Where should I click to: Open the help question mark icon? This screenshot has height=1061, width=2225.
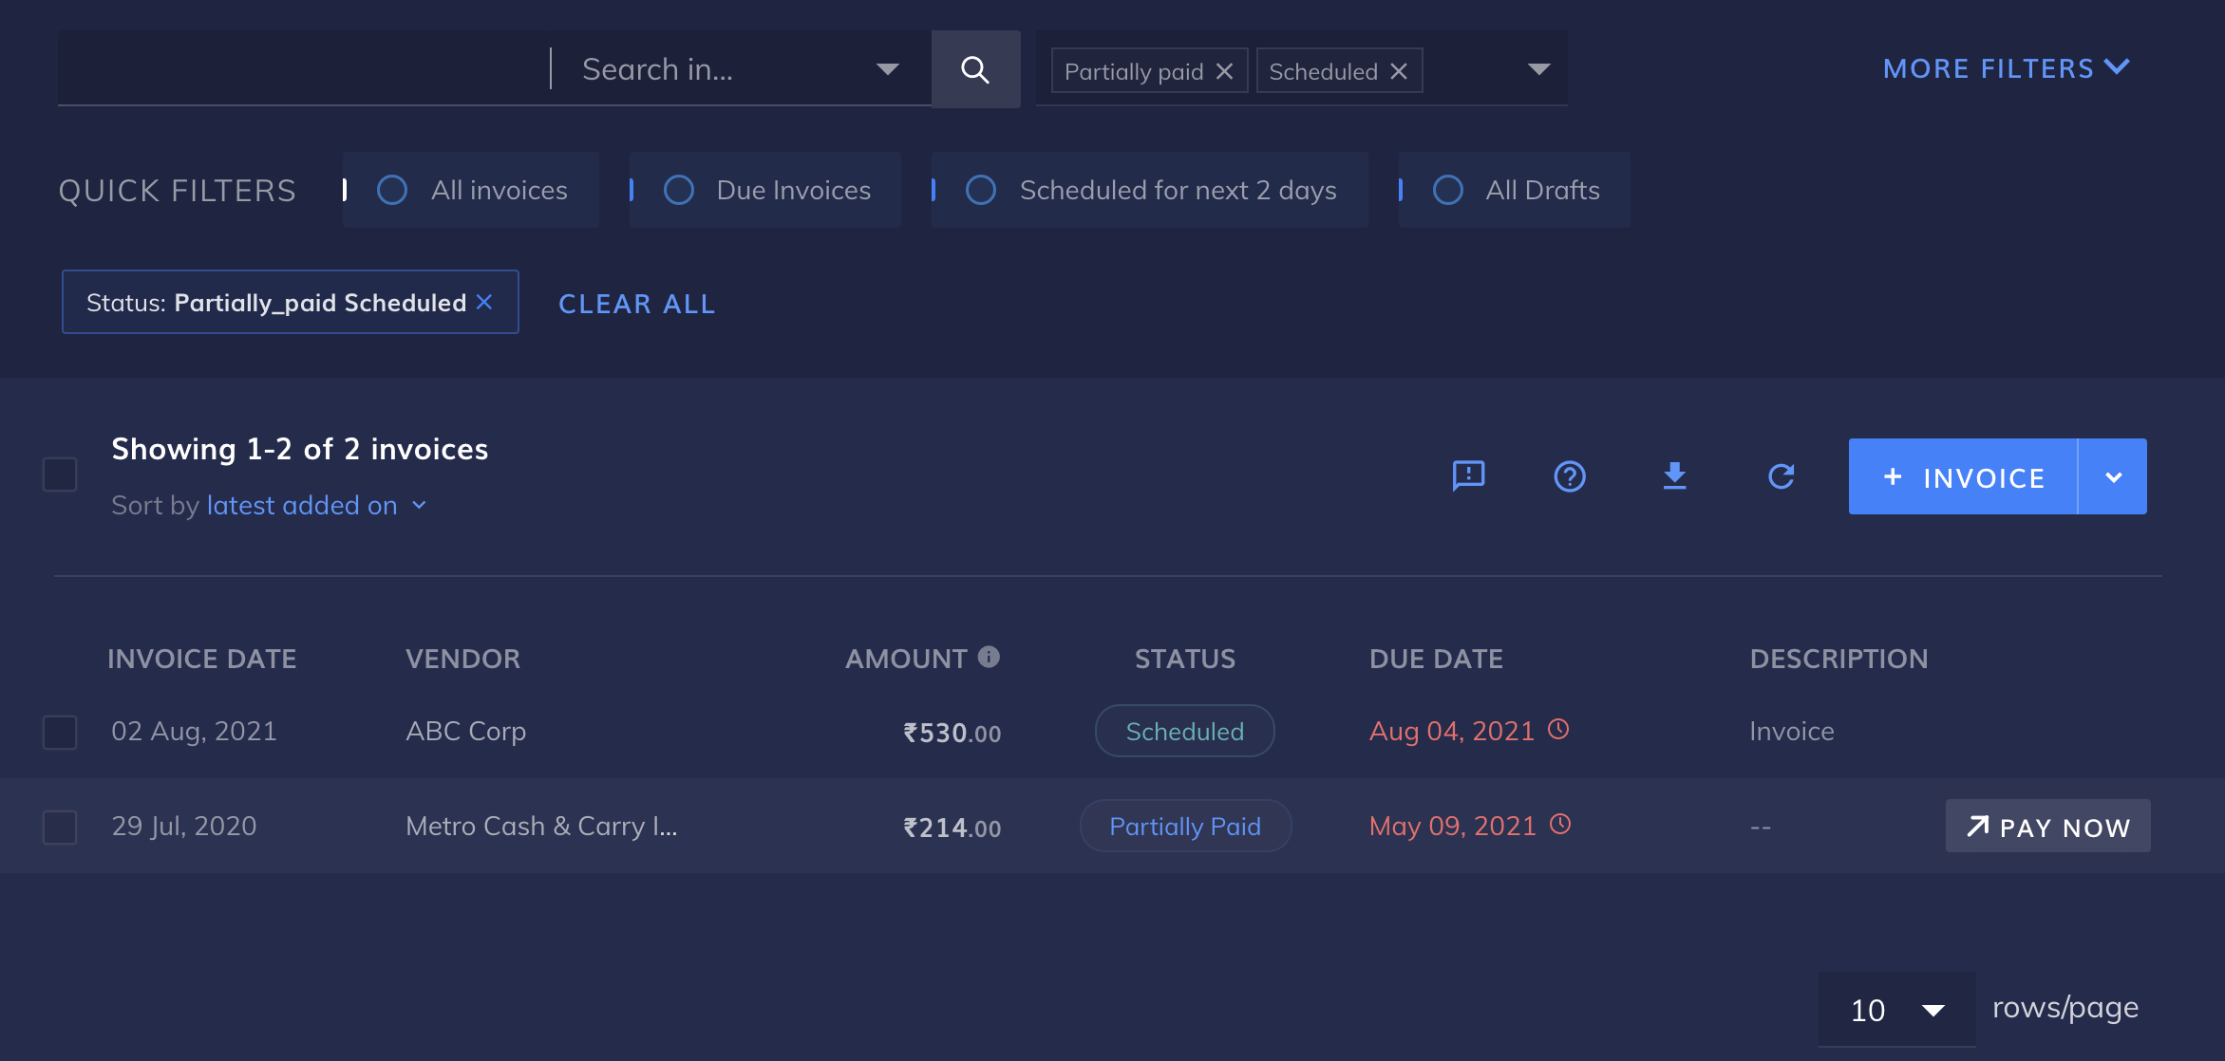(x=1570, y=475)
